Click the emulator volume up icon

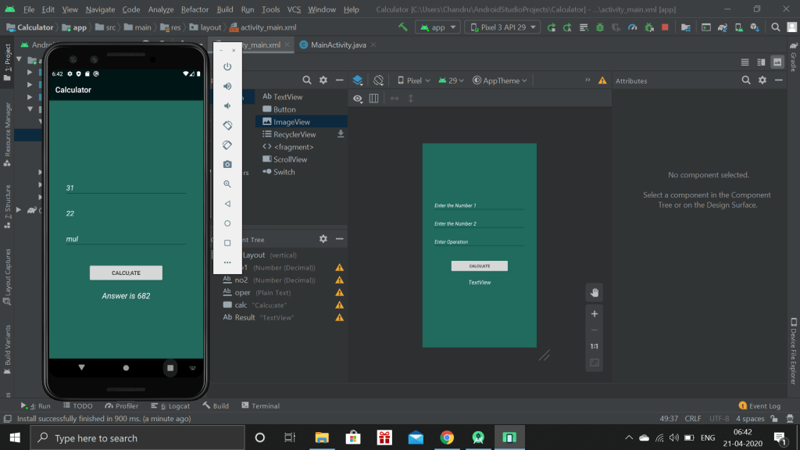point(227,86)
